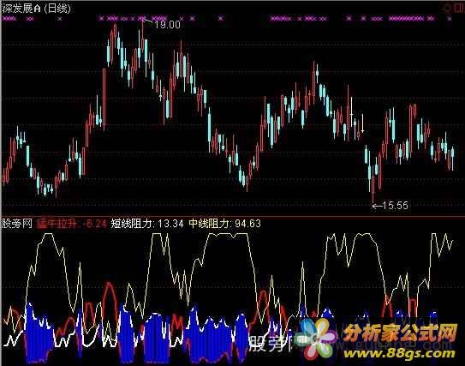This screenshot has height=366, width=465.
Task: Click the tall red candle rising to the 19.00 peak area
Action: tap(104, 98)
